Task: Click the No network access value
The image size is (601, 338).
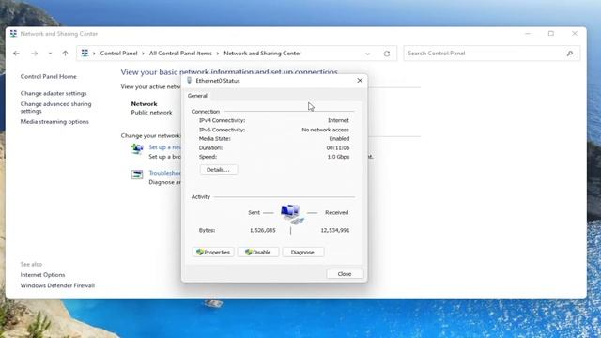Action: click(x=325, y=130)
